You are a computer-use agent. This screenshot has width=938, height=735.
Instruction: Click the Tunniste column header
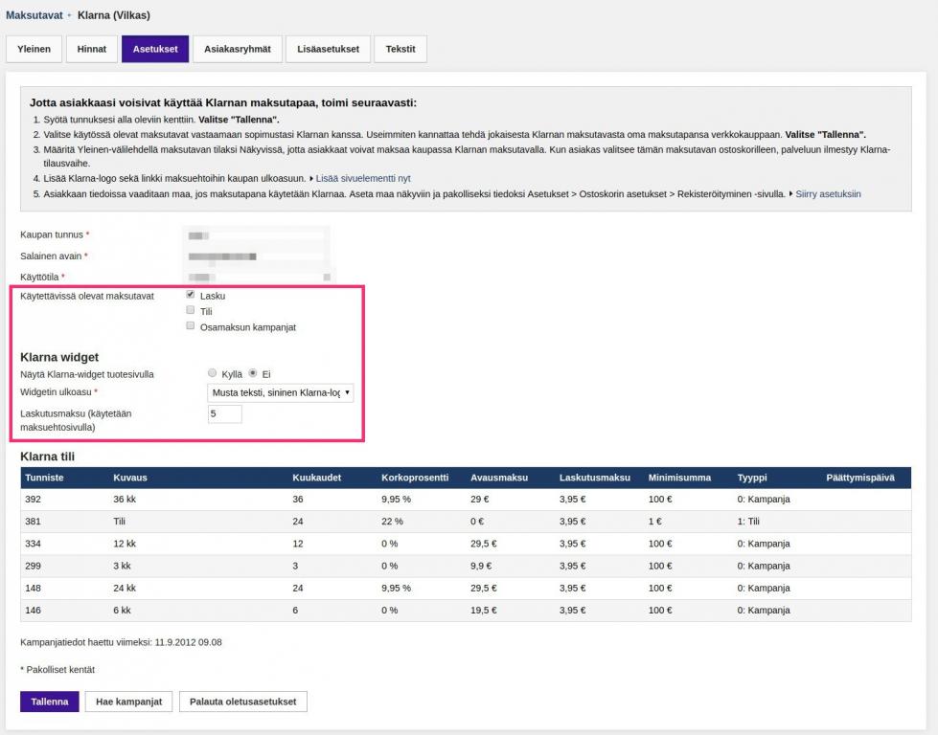44,479
